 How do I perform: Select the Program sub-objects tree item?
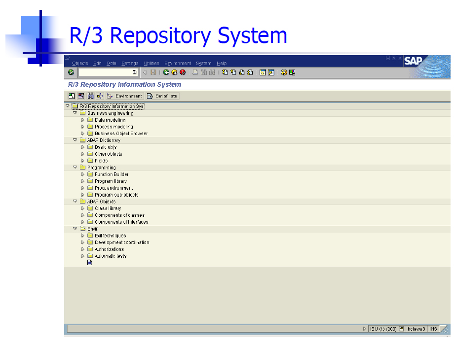click(116, 195)
